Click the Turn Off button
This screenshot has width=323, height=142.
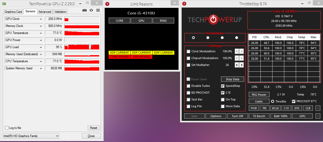(x=237, y=116)
